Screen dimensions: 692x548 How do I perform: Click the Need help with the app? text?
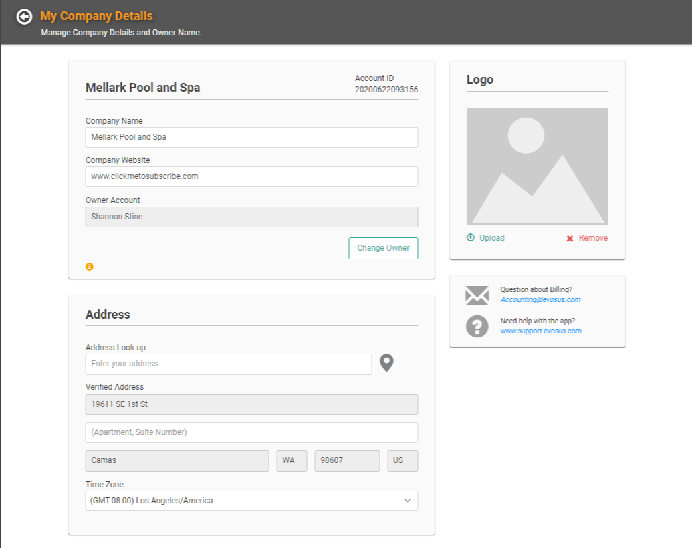coord(538,321)
